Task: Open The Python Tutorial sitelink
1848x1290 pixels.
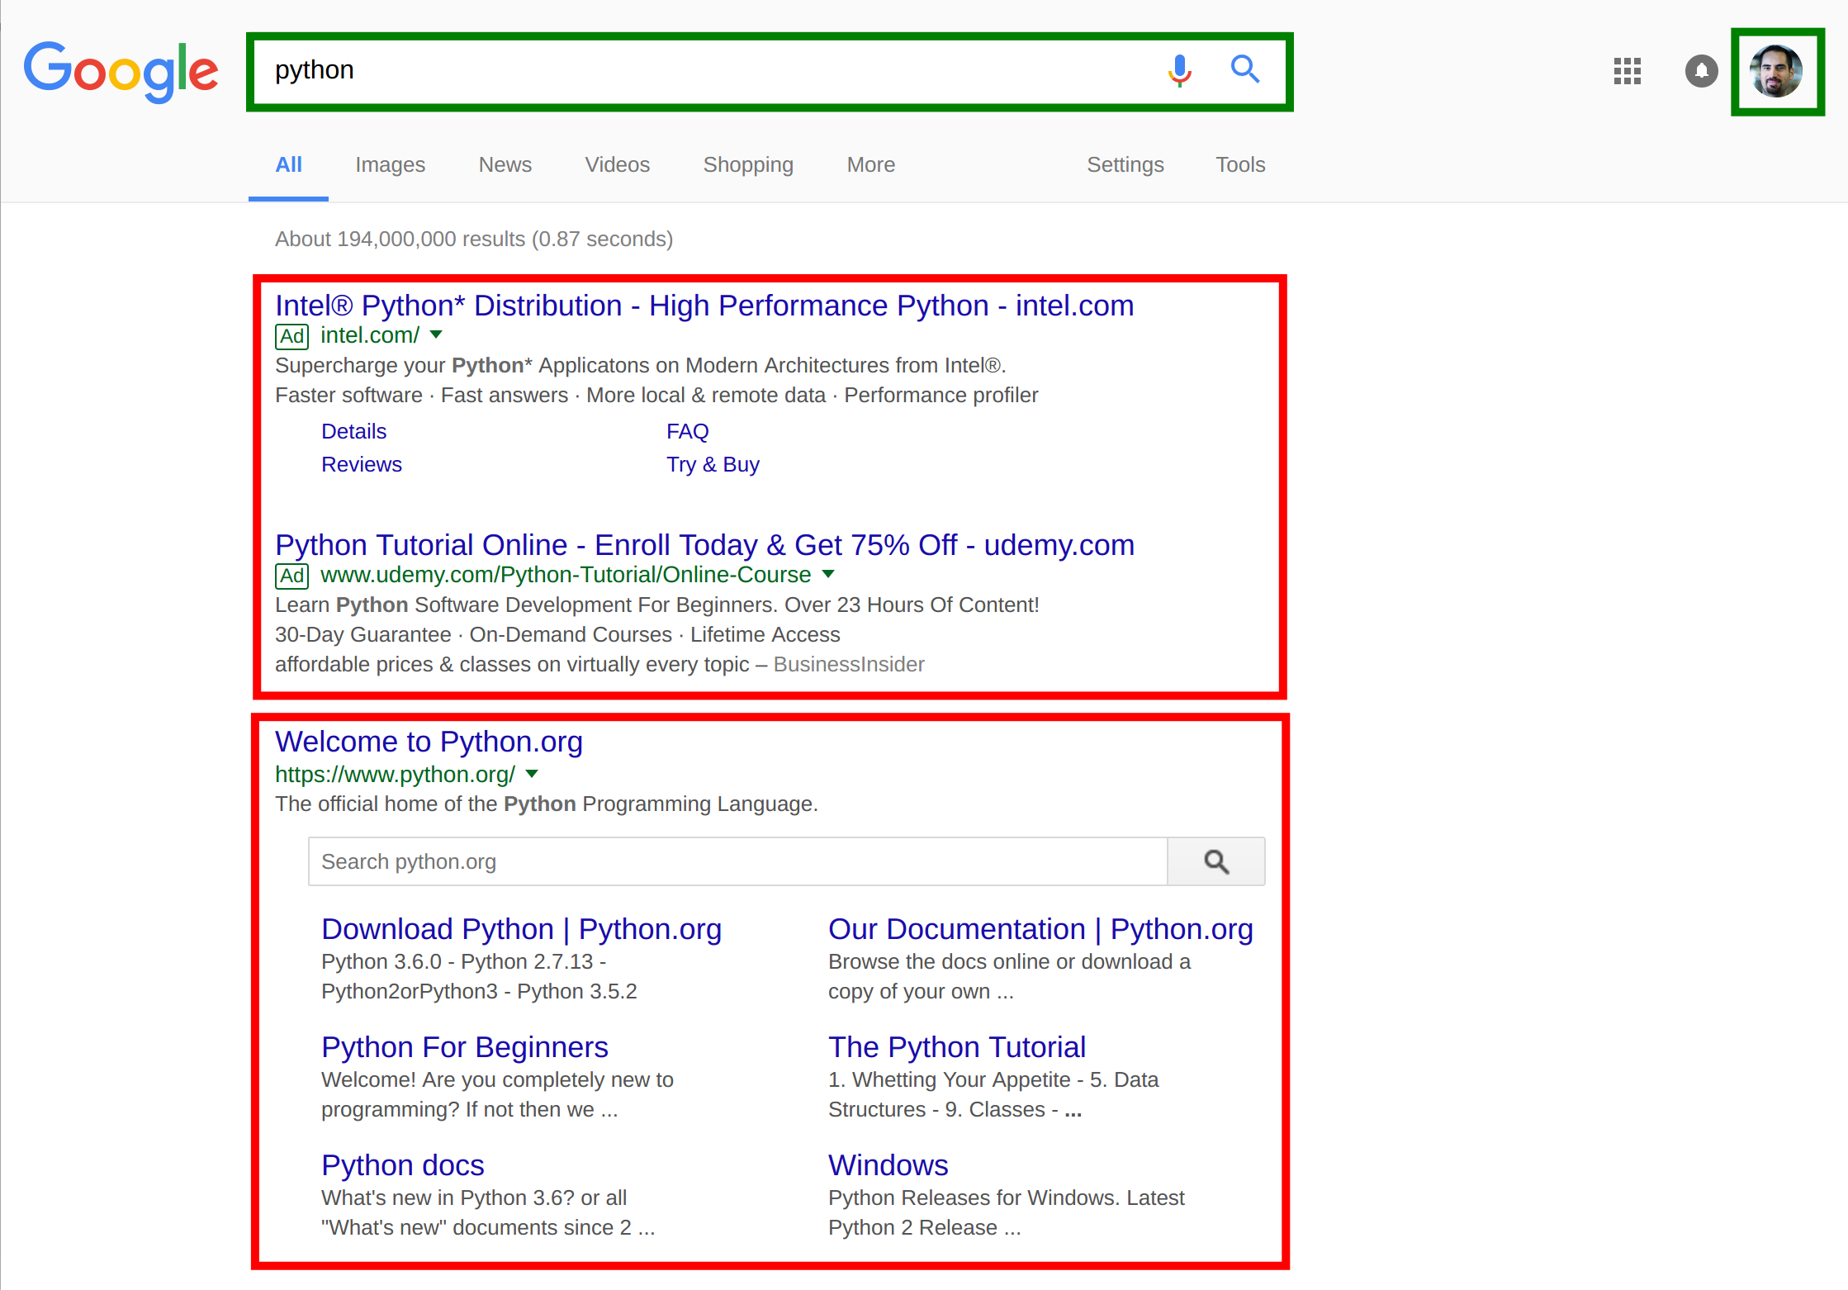Action: [957, 1047]
